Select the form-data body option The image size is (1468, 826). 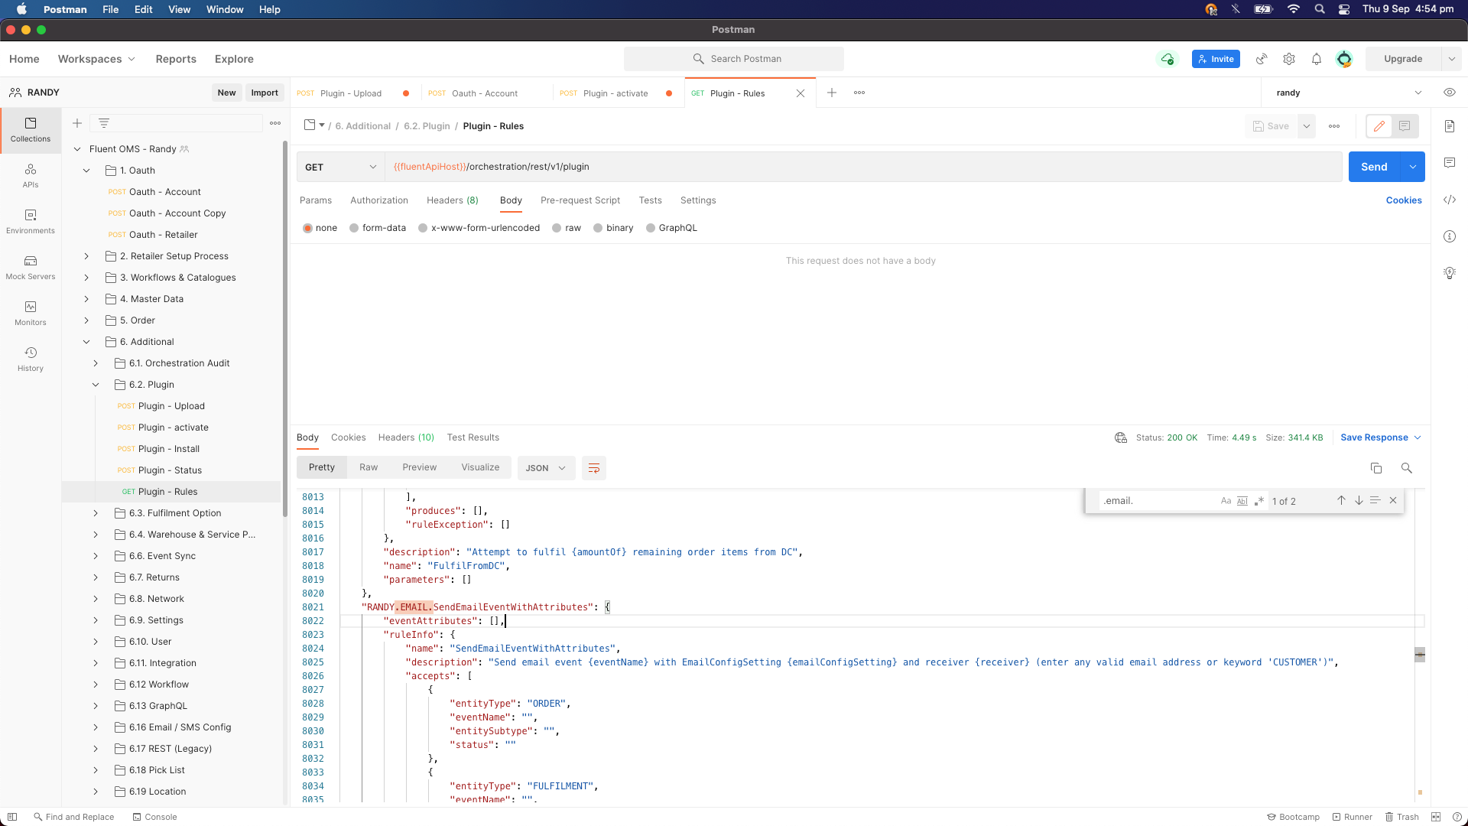pos(354,228)
